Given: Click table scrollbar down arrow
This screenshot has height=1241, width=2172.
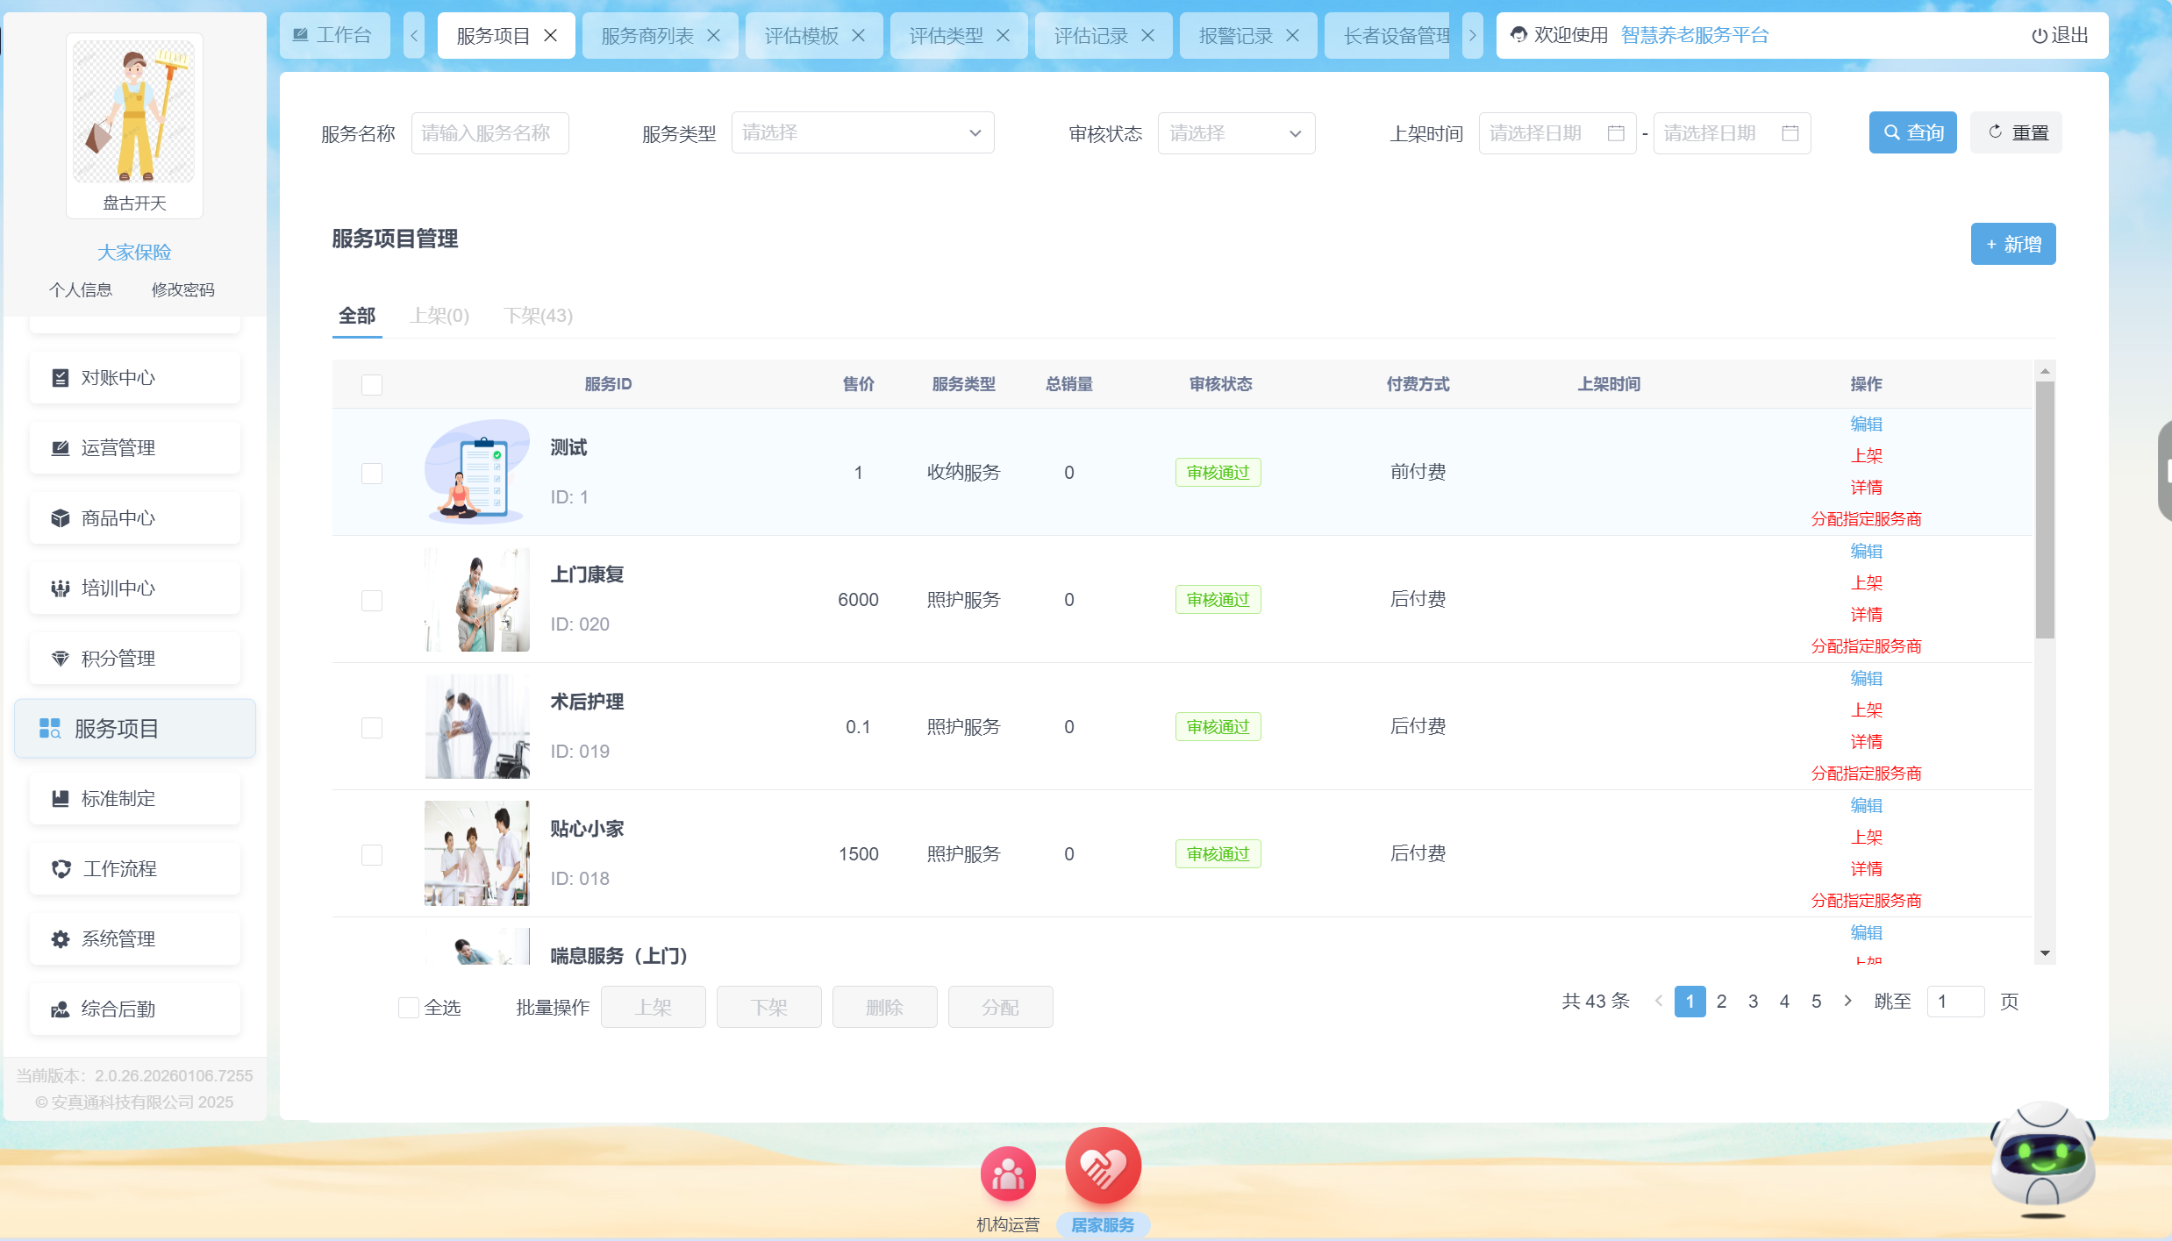Looking at the screenshot, I should (x=2045, y=953).
